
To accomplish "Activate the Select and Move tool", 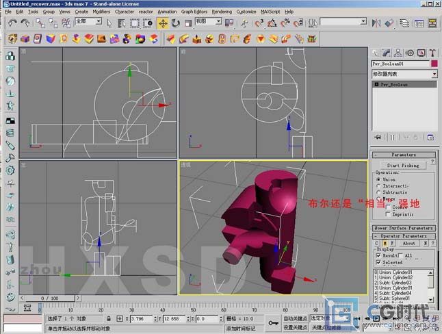I will point(163,23).
